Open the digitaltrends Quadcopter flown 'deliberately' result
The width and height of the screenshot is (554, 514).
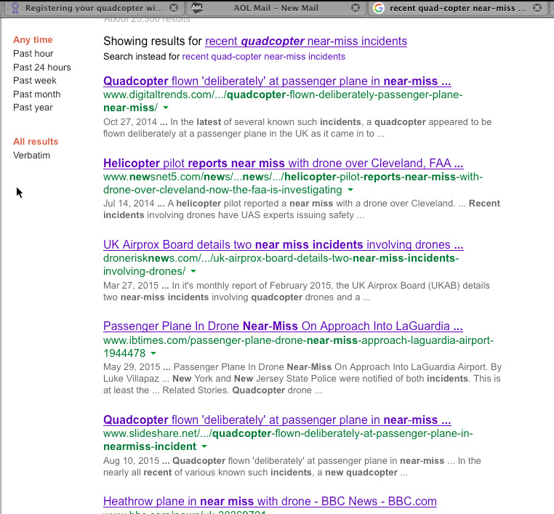[277, 81]
